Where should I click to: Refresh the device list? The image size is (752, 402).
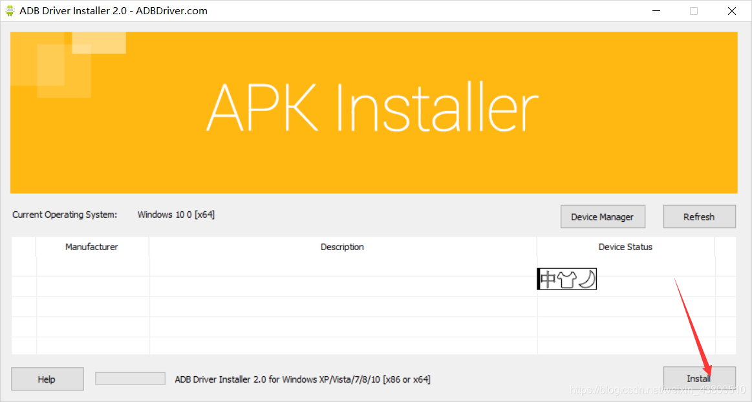click(699, 217)
